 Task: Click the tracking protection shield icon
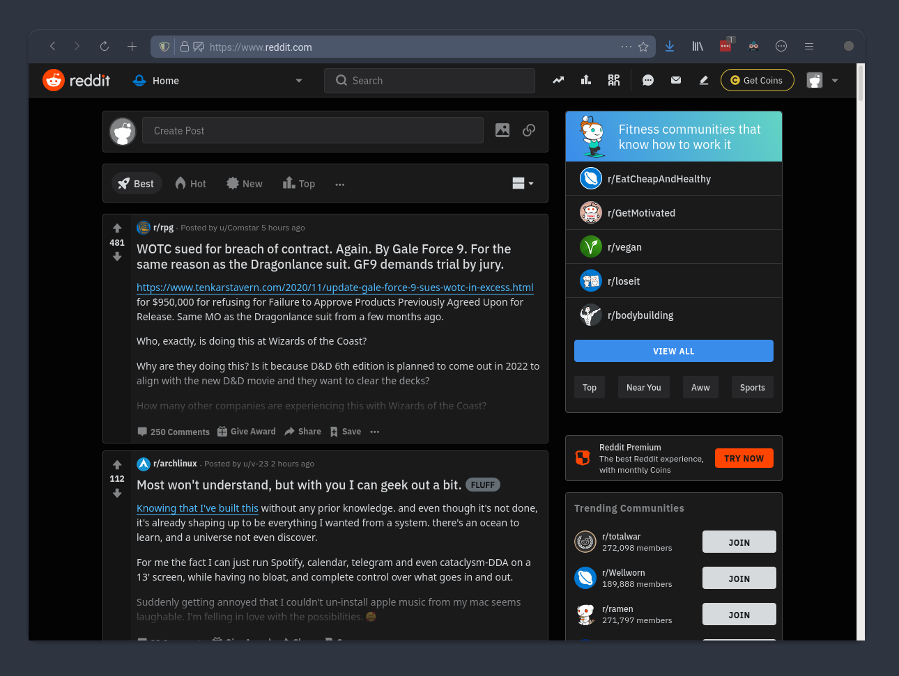[164, 47]
